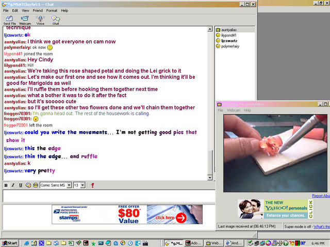Switch to the And... taskbar button
The image size is (330, 247).
pos(234,243)
